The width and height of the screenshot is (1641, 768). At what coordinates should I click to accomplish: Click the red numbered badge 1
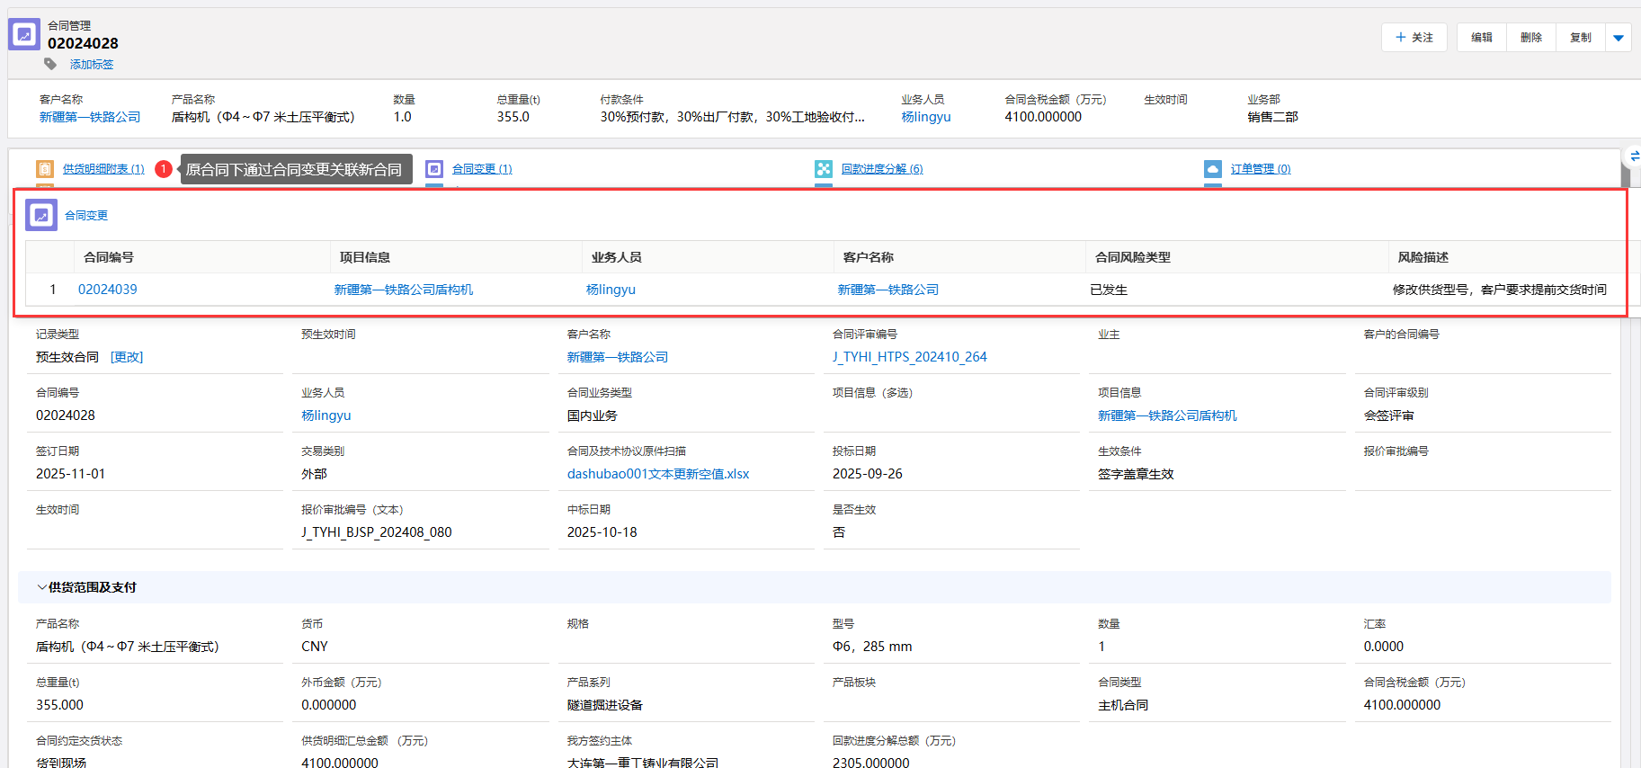tap(163, 169)
